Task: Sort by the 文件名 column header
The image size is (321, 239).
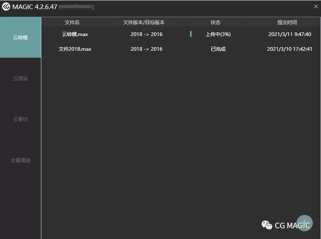Action: coord(72,23)
